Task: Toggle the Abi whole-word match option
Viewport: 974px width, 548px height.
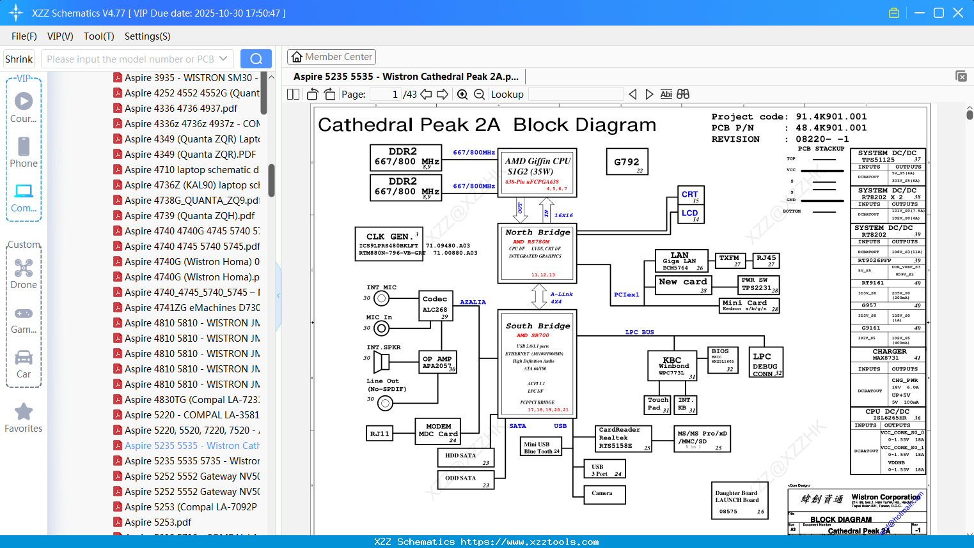Action: [666, 94]
